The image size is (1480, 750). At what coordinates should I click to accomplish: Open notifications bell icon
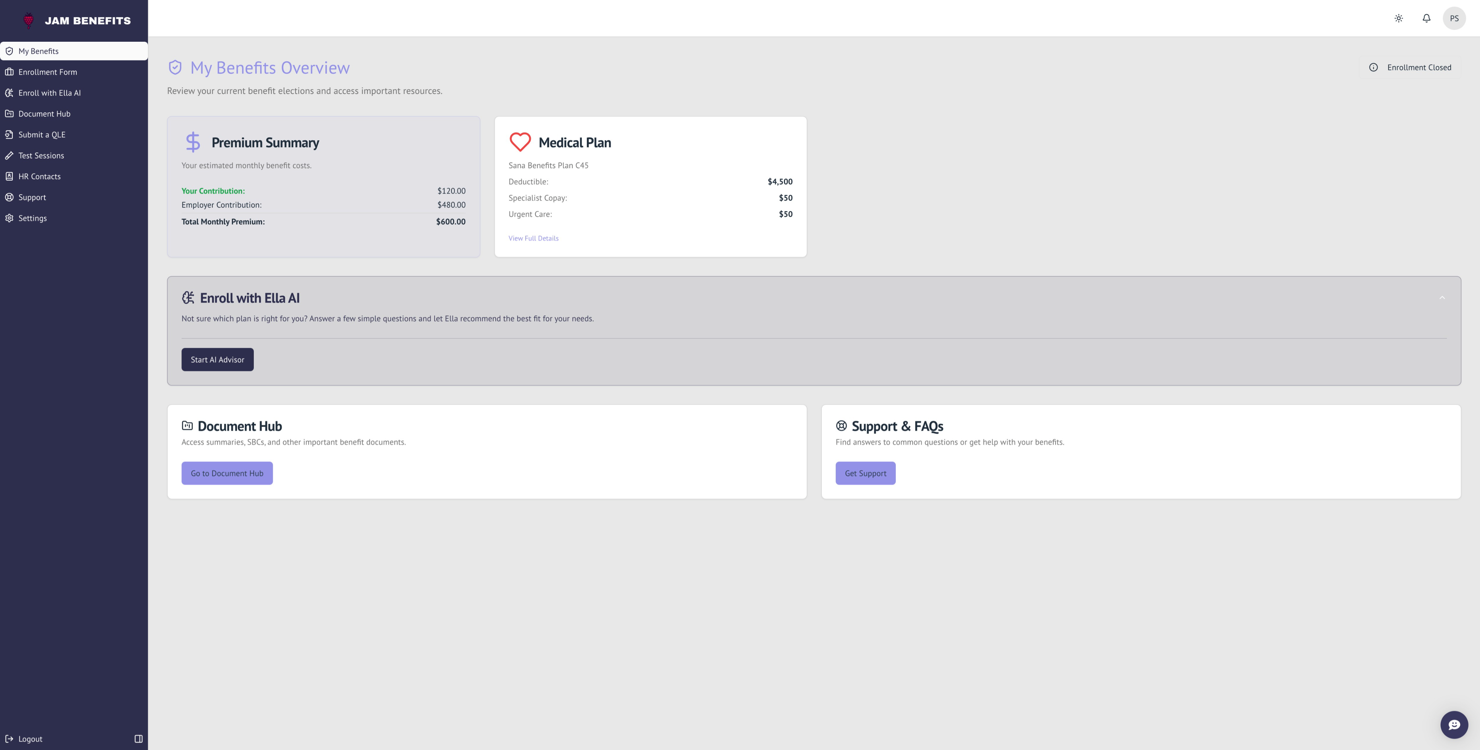(1426, 18)
